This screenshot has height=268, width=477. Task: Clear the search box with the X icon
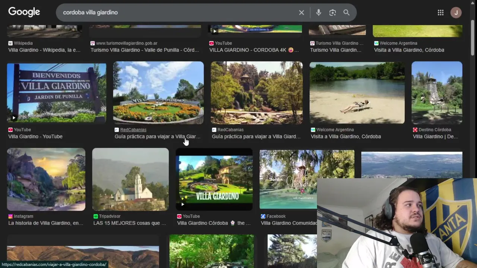[x=301, y=13]
